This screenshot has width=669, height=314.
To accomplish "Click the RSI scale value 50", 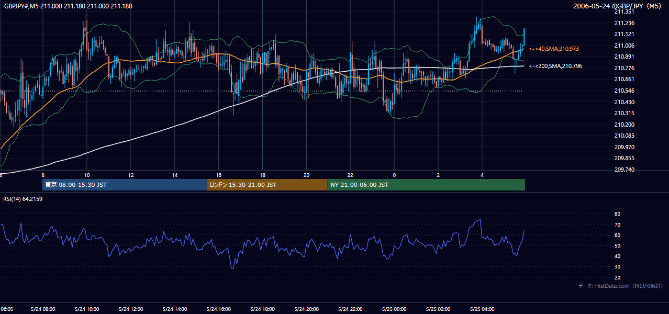I will tap(617, 245).
